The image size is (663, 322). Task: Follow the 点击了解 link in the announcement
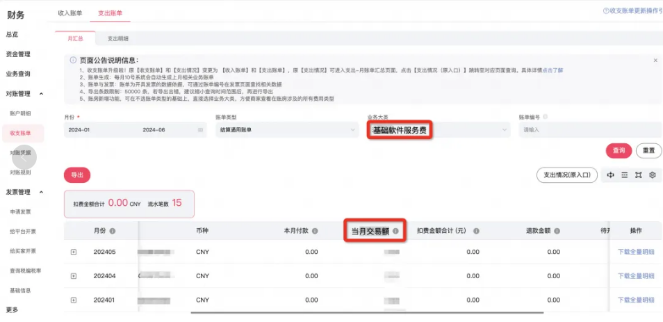pyautogui.click(x=552, y=70)
